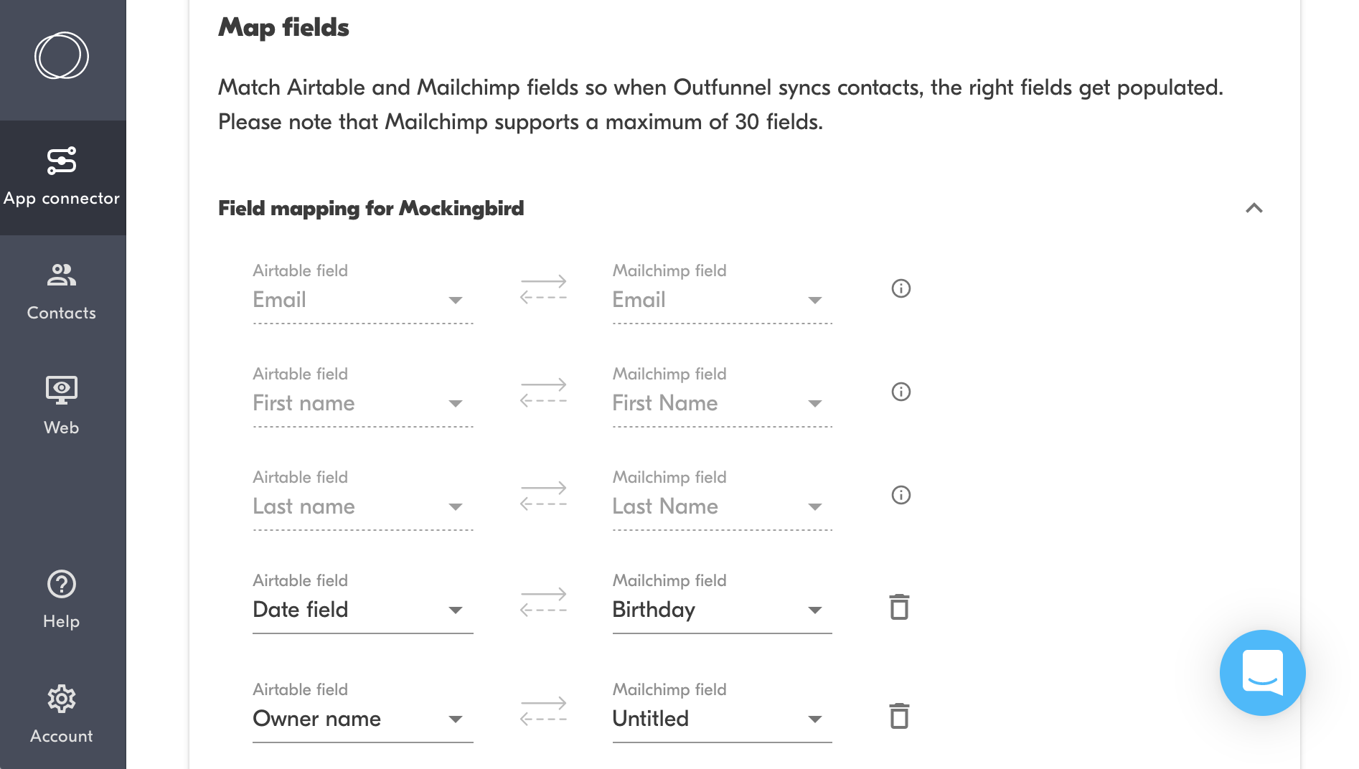Open Account settings
The height and width of the screenshot is (769, 1359).
[62, 714]
